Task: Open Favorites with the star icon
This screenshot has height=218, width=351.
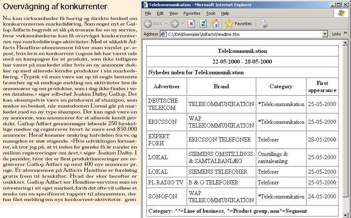Action: pos(229,24)
